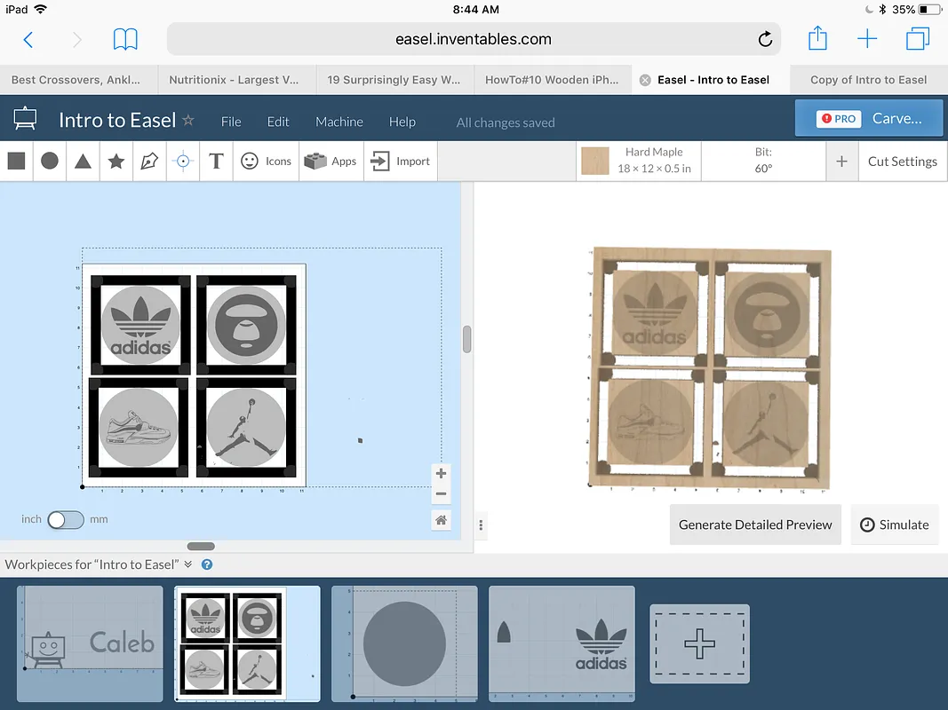This screenshot has width=948, height=710.
Task: Open the Bit 60° settings
Action: [x=763, y=162]
